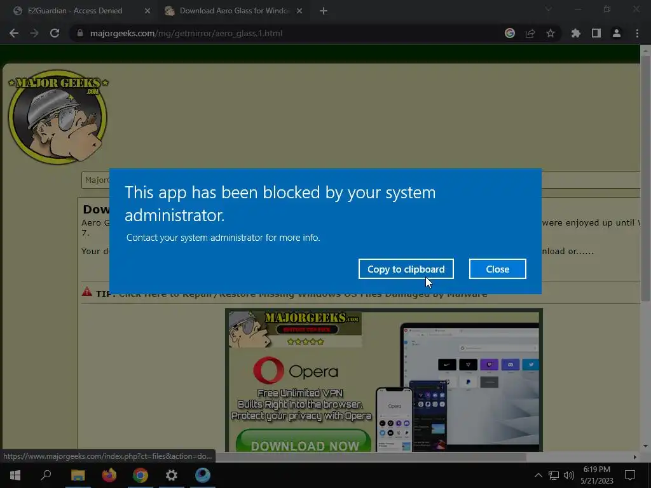Open the notification center icon
651x488 pixels.
[x=630, y=475]
